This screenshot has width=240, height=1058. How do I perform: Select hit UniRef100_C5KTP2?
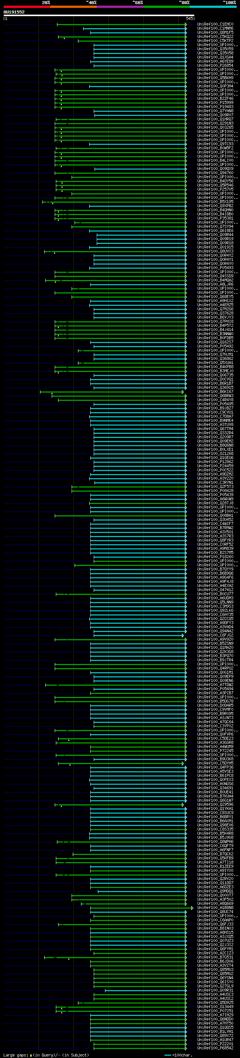[x=215, y=41]
